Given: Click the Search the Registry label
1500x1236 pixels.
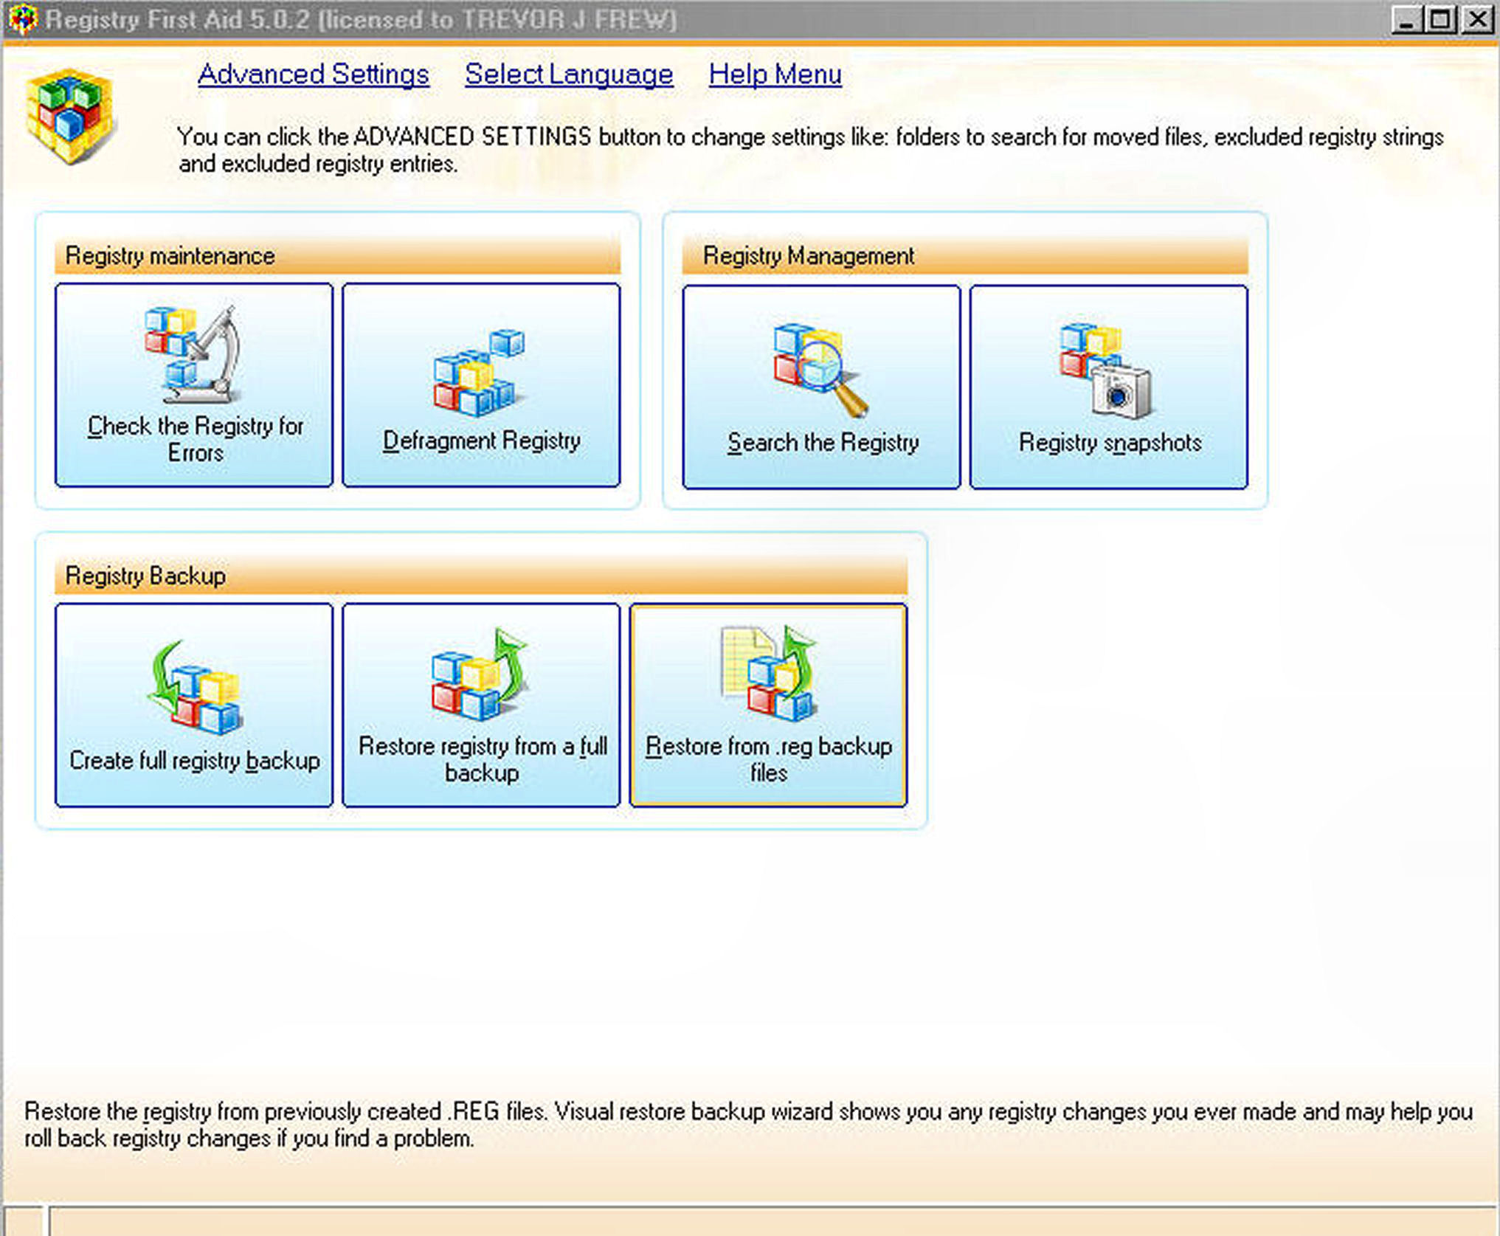Looking at the screenshot, I should 823,443.
